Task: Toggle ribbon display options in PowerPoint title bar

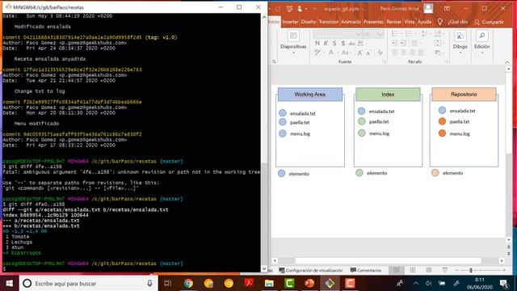Action: click(447, 8)
